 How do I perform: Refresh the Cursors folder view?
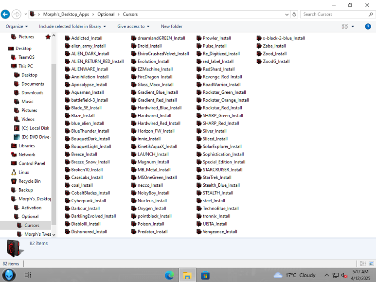[294, 15]
